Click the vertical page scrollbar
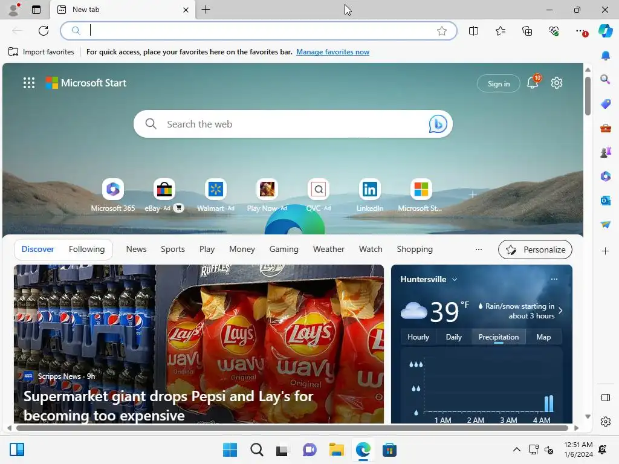This screenshot has width=619, height=464. coord(588,96)
